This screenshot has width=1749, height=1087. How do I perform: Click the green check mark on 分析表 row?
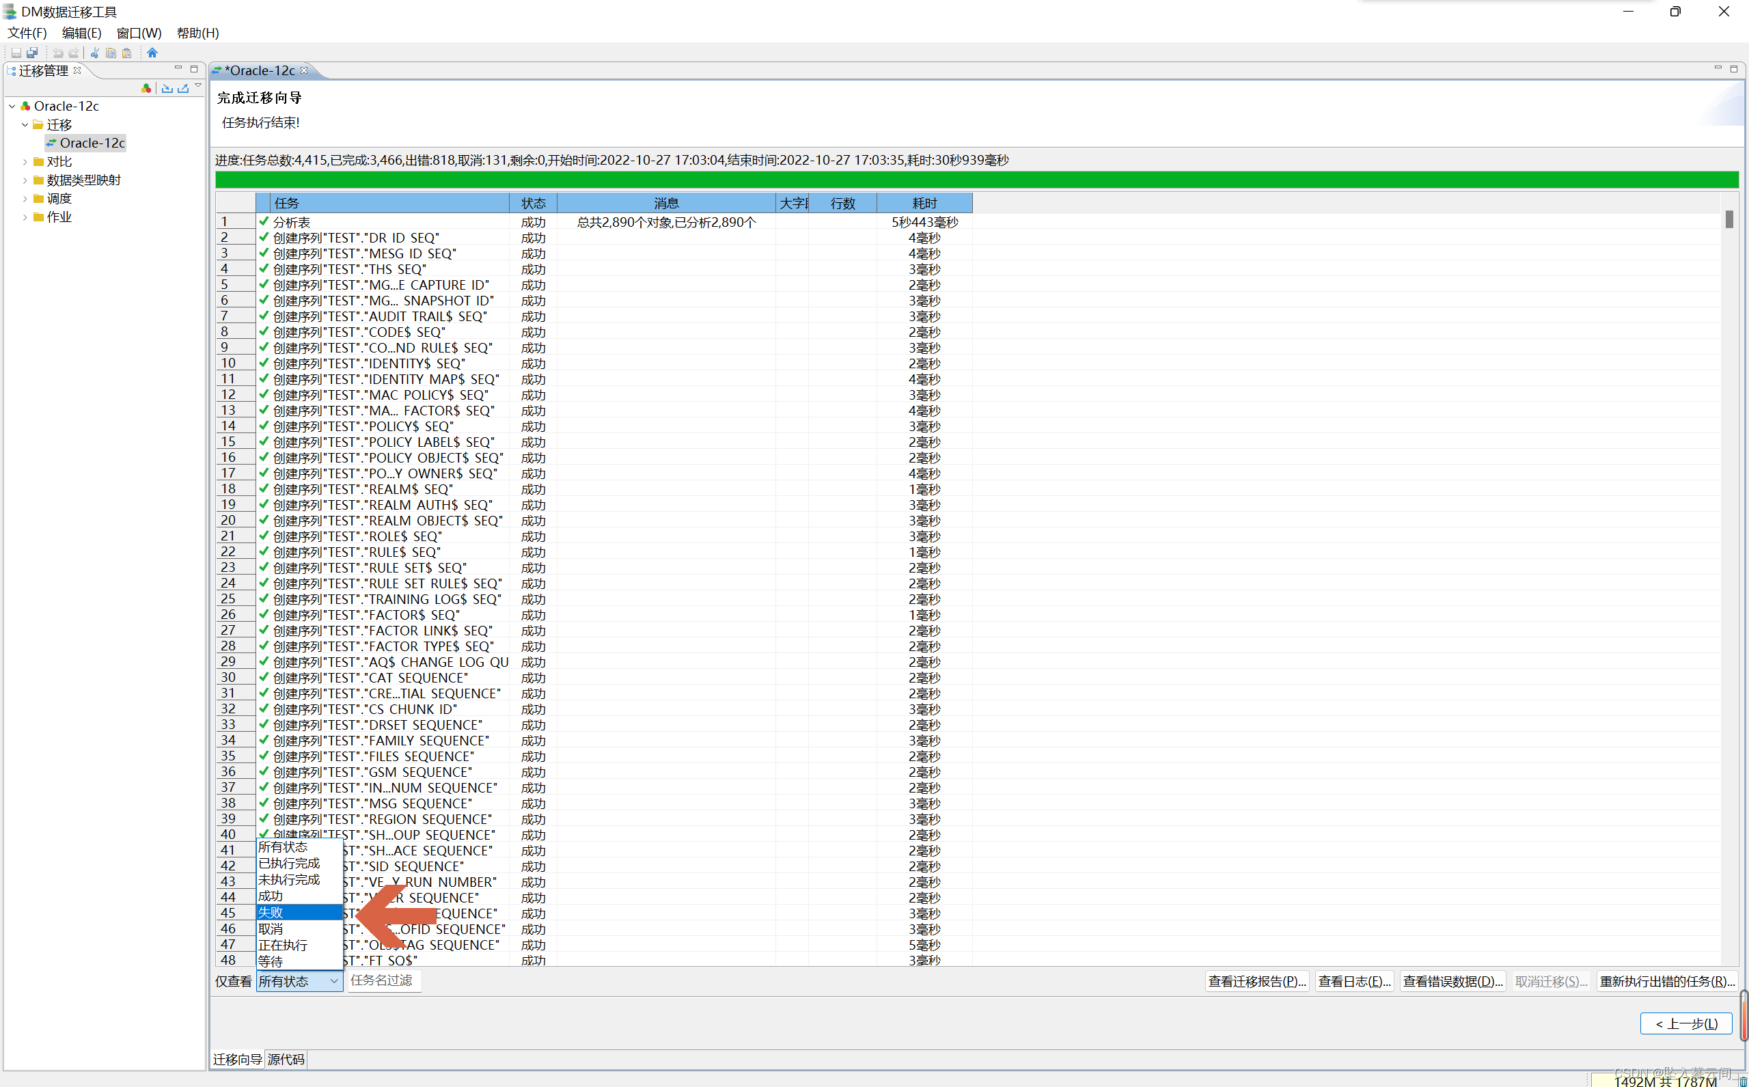tap(264, 221)
